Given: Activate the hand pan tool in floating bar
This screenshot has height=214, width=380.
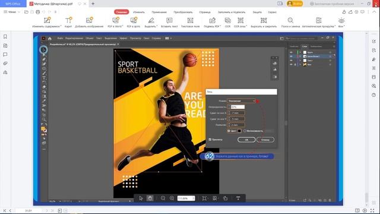Looking at the screenshot, I should [150, 198].
